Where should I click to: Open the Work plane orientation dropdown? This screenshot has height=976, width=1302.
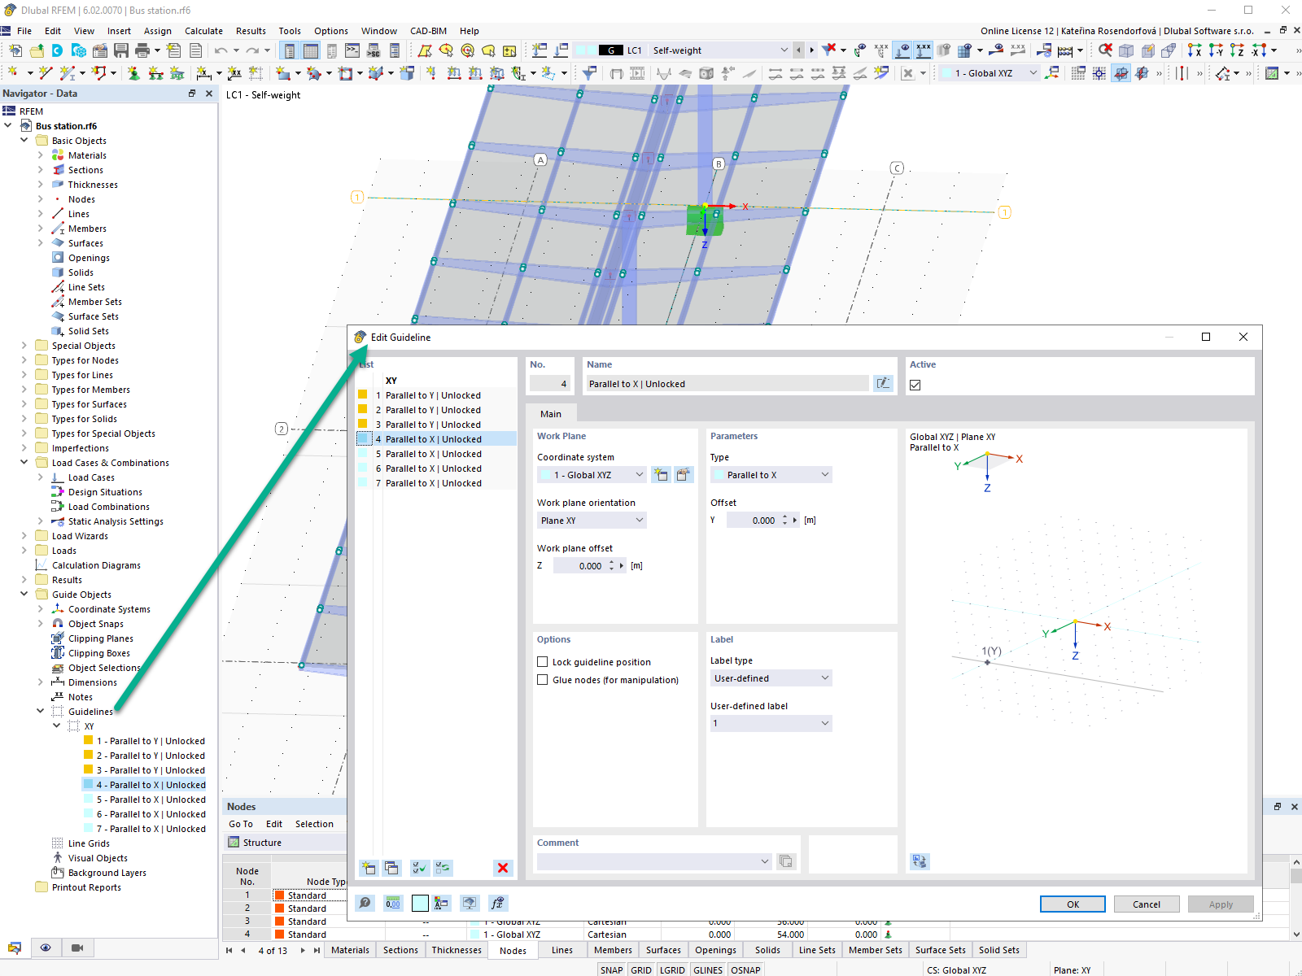(x=591, y=520)
